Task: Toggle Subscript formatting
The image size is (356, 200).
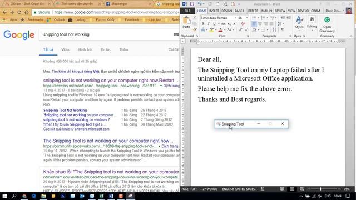Action: tap(229, 23)
